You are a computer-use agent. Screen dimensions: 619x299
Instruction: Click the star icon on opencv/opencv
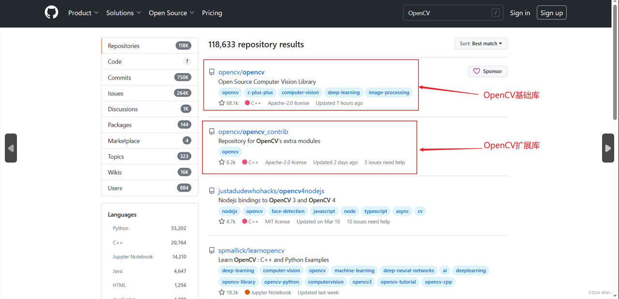222,103
